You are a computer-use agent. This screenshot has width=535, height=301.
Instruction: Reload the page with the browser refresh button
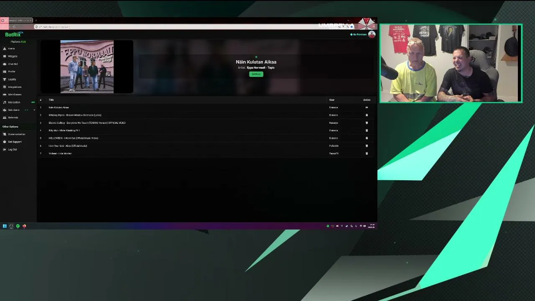pos(14,27)
